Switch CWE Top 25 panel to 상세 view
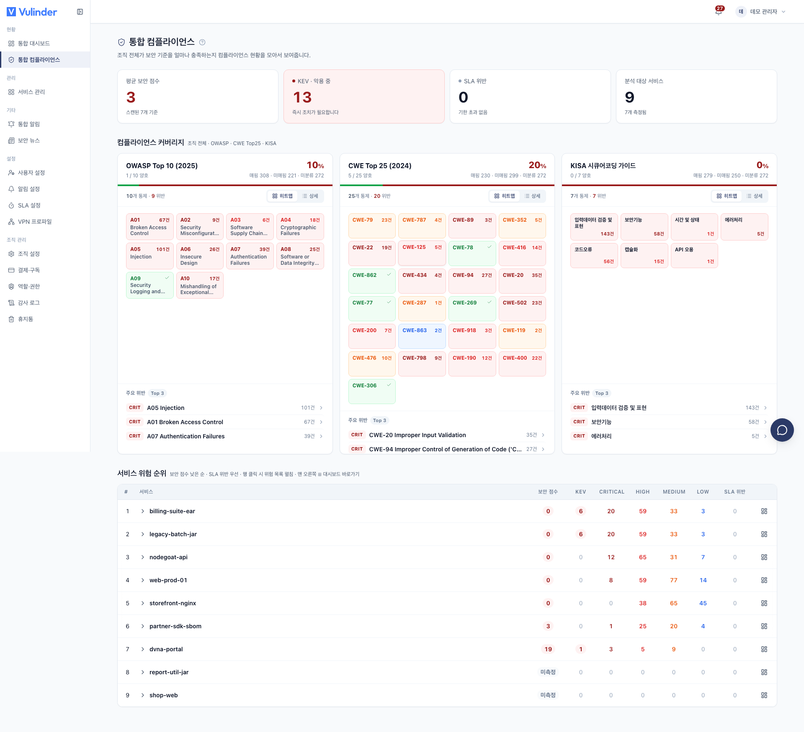Screen dimensions: 804x732 point(532,196)
